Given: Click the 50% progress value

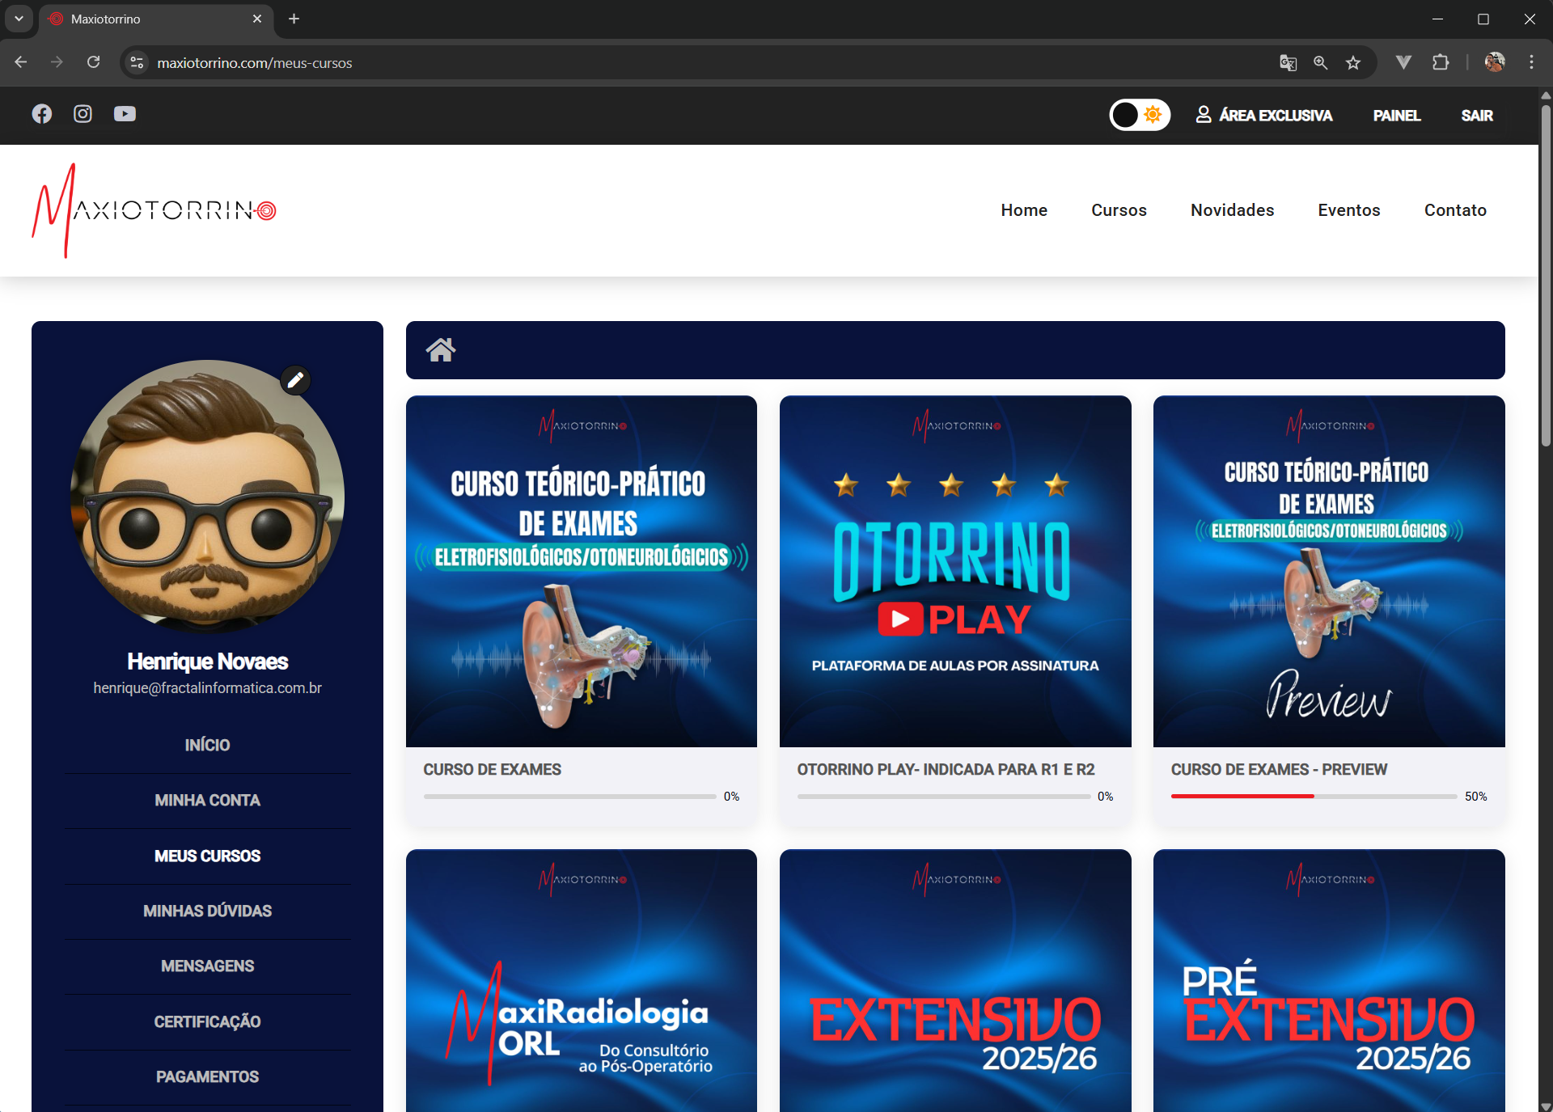Looking at the screenshot, I should pyautogui.click(x=1476, y=797).
